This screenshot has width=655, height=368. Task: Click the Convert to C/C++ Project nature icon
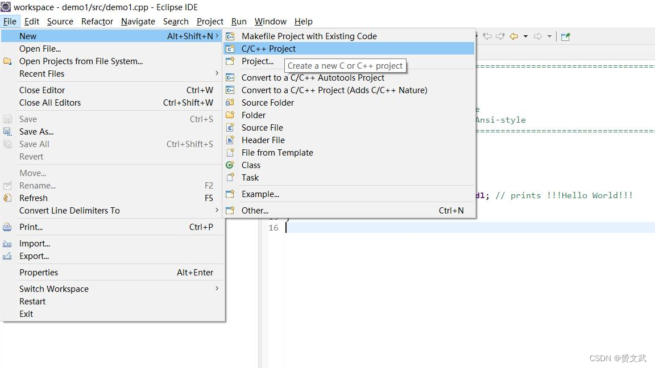(230, 90)
